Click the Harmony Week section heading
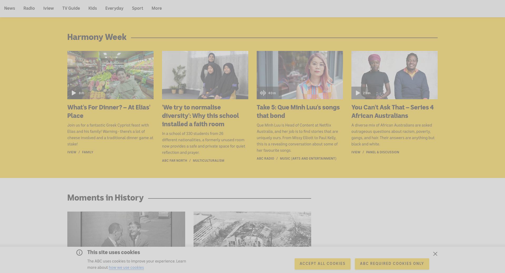The width and height of the screenshot is (505, 273). 97,37
